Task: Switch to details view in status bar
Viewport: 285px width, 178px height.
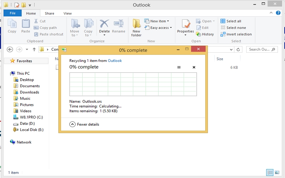Action: pos(270,173)
